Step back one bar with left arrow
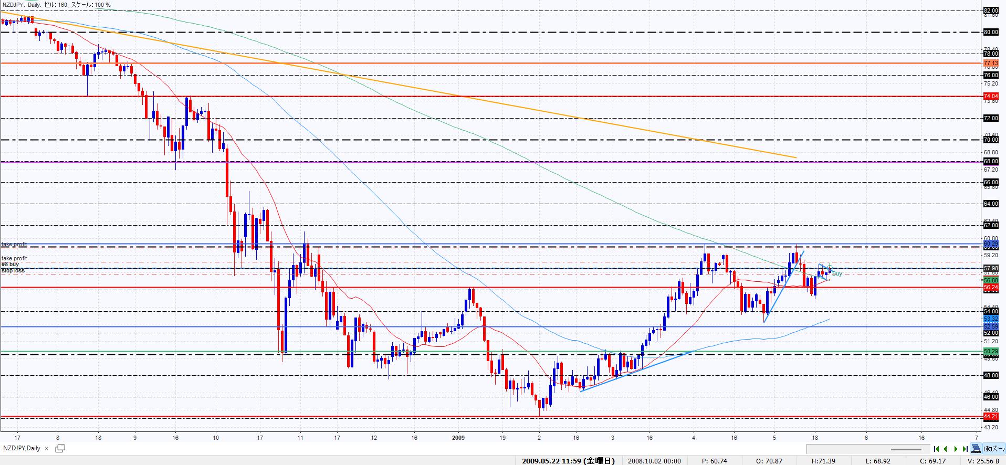The height and width of the screenshot is (465, 1006). click(x=946, y=449)
